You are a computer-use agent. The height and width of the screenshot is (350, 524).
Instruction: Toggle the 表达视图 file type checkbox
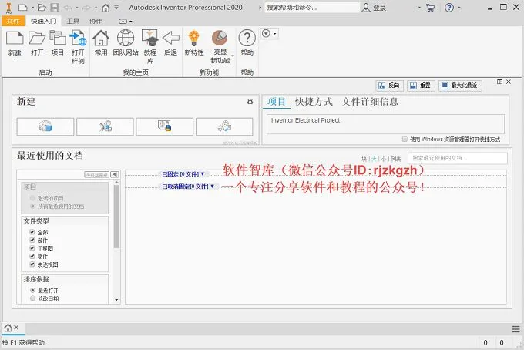click(x=32, y=264)
